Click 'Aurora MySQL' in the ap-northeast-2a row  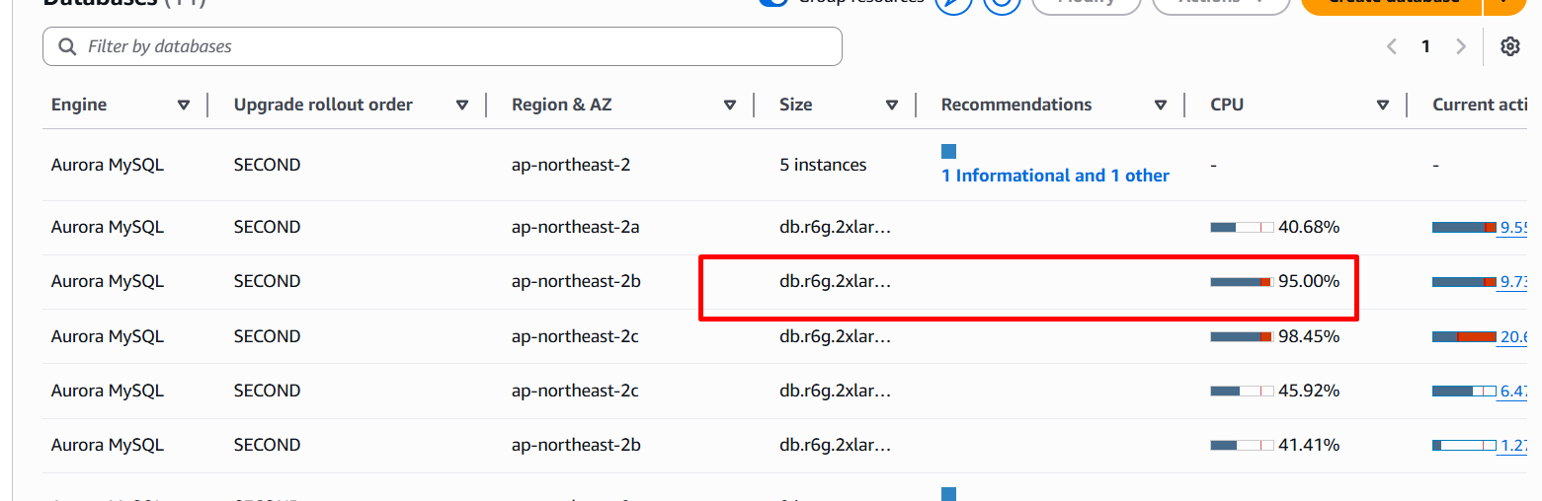(108, 227)
